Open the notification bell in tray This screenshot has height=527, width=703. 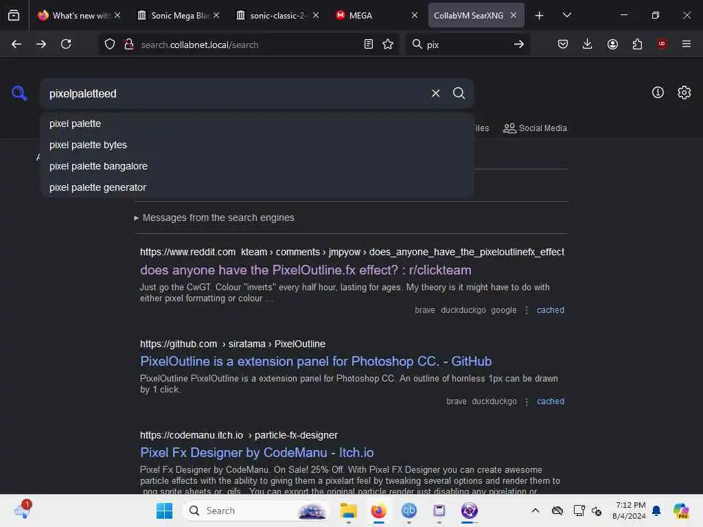click(x=656, y=511)
